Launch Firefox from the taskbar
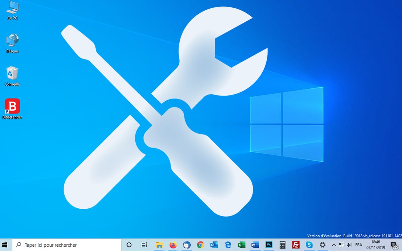The width and height of the screenshot is (402, 251). coord(173,245)
